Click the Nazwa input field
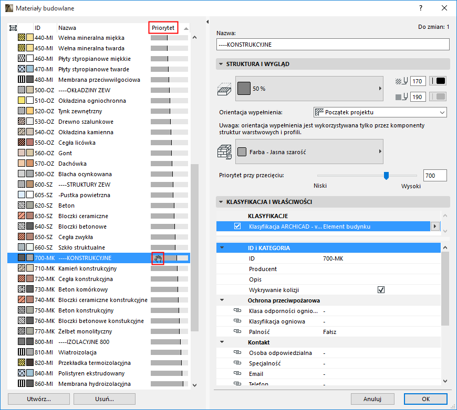This screenshot has width=457, height=410. 333,45
